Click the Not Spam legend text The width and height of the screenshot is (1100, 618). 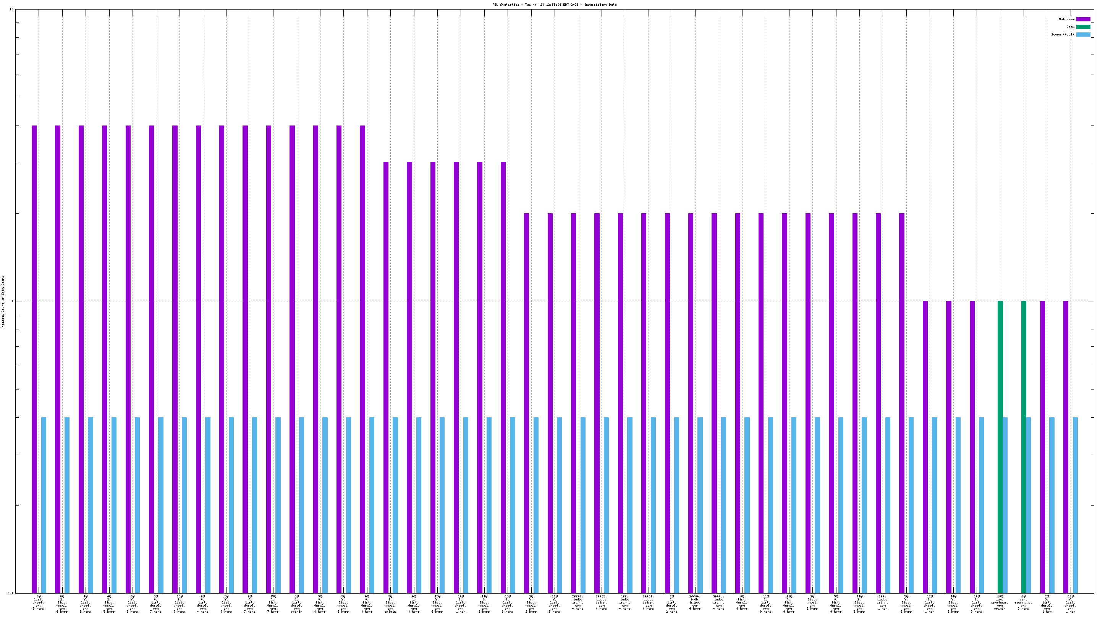click(x=1066, y=19)
